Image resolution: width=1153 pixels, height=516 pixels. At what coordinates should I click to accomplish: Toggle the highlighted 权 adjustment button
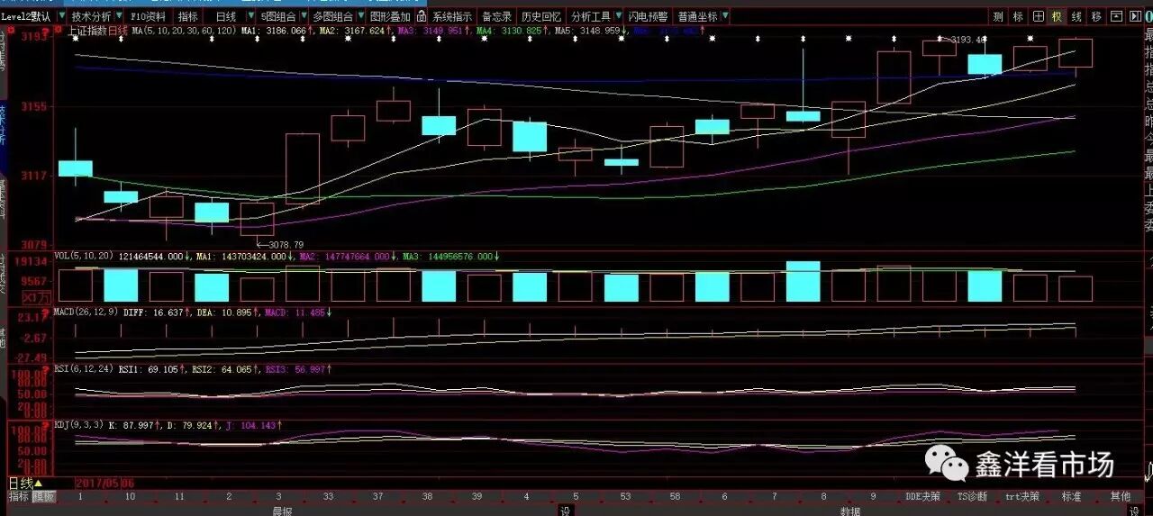1057,16
